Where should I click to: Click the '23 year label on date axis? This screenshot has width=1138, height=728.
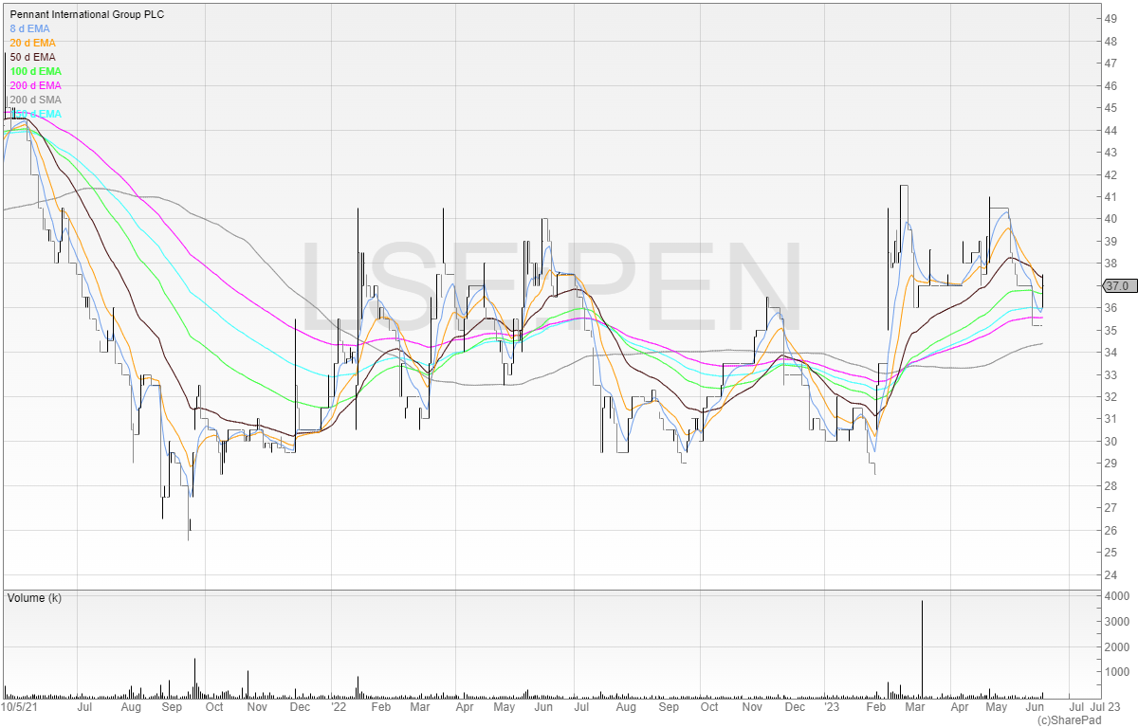tap(832, 706)
